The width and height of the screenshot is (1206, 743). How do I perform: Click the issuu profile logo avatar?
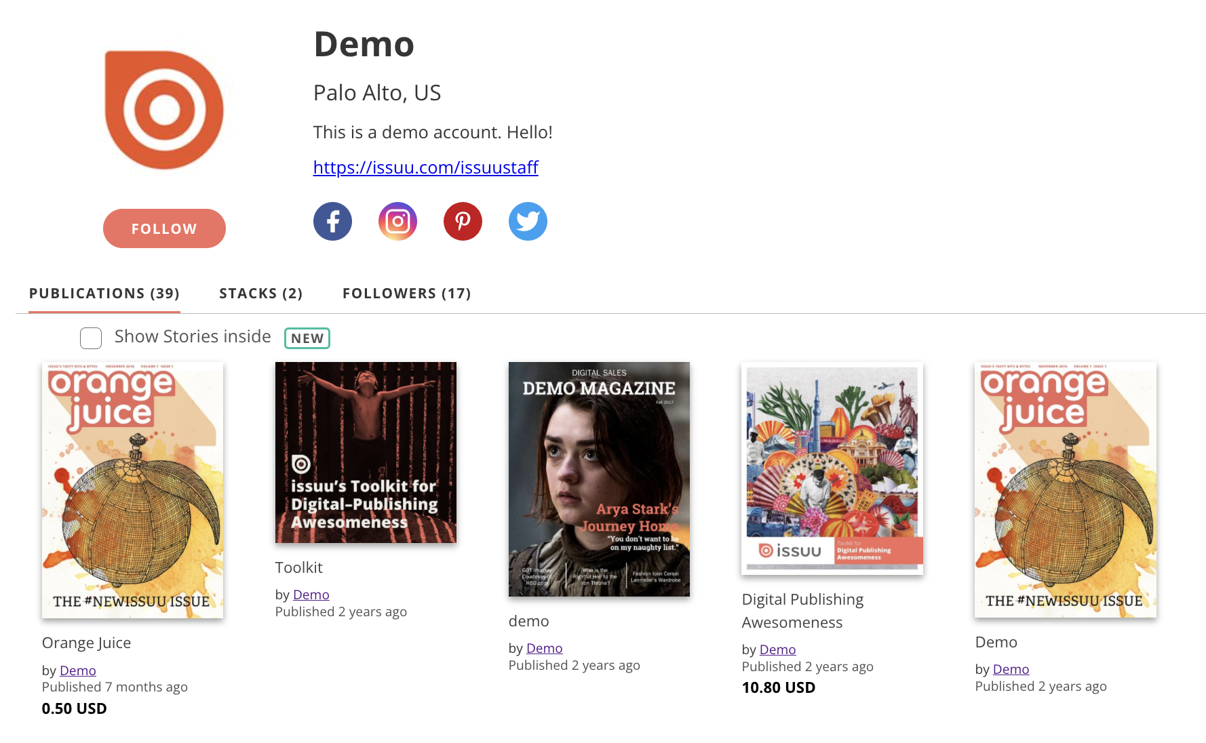pyautogui.click(x=164, y=110)
